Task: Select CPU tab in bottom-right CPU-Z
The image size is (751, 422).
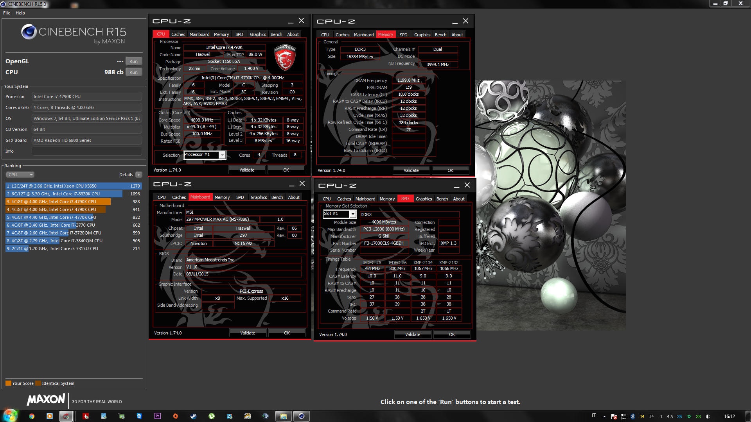Action: (x=327, y=199)
